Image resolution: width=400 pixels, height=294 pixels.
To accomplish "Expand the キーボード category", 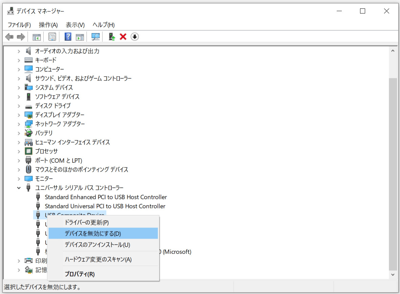I will point(19,60).
